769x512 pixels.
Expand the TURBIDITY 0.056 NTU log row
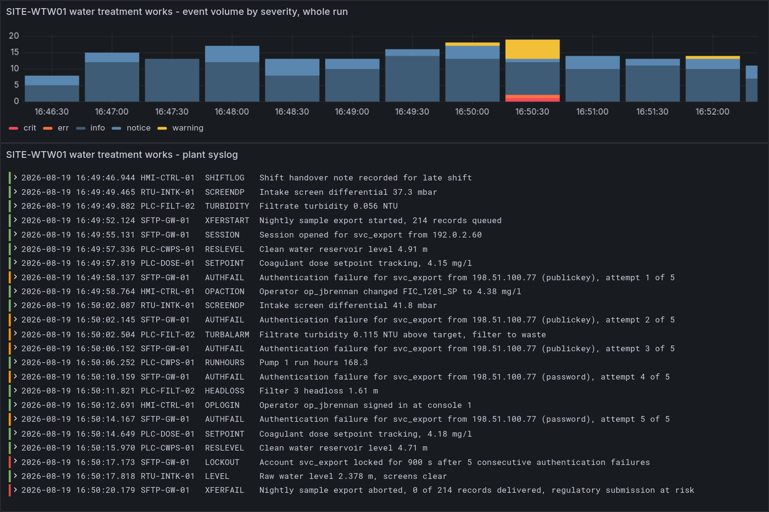pos(15,206)
